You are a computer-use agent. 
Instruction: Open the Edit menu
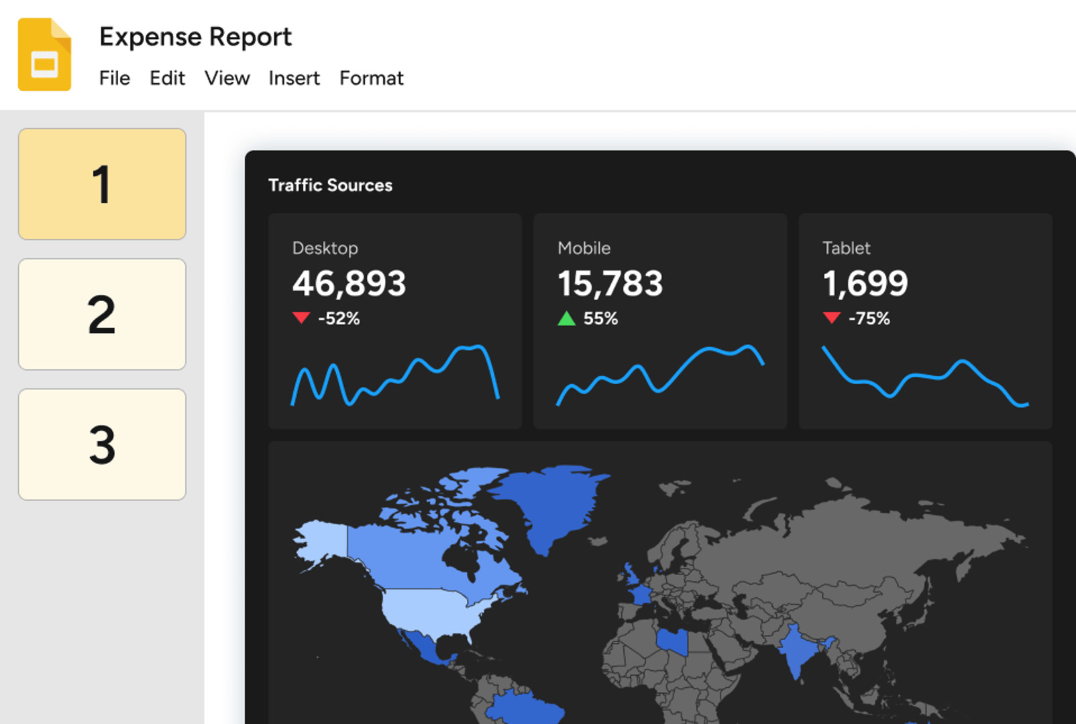167,78
